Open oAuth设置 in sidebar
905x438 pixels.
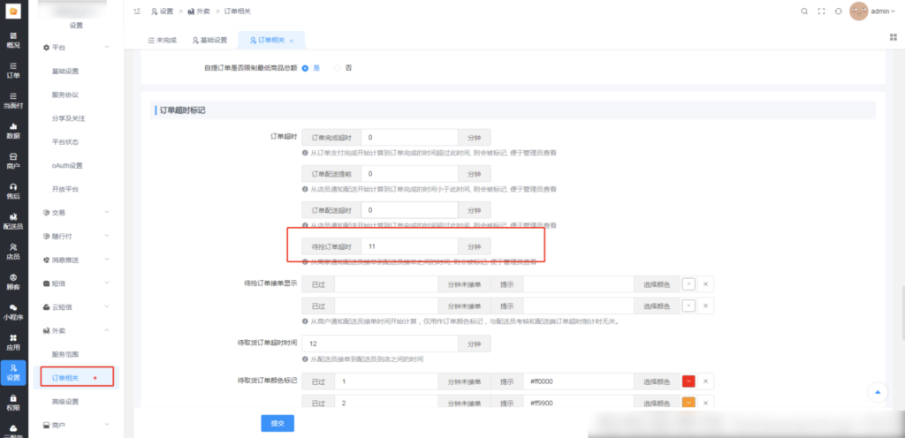click(67, 165)
